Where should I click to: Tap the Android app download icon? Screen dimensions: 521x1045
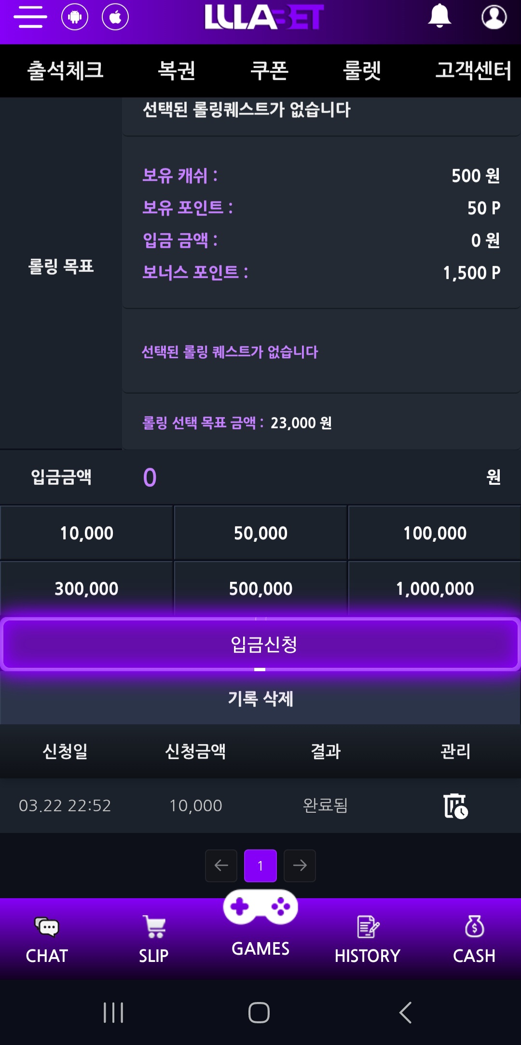(x=75, y=17)
